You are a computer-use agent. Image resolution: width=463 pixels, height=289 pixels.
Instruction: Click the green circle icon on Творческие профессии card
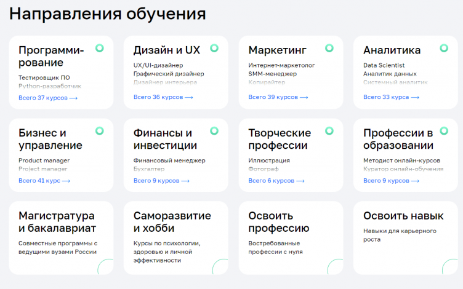[329, 131]
